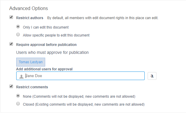The height and width of the screenshot is (113, 186).
Task: Toggle Require approval before publication checkbox
Action: click(11, 44)
